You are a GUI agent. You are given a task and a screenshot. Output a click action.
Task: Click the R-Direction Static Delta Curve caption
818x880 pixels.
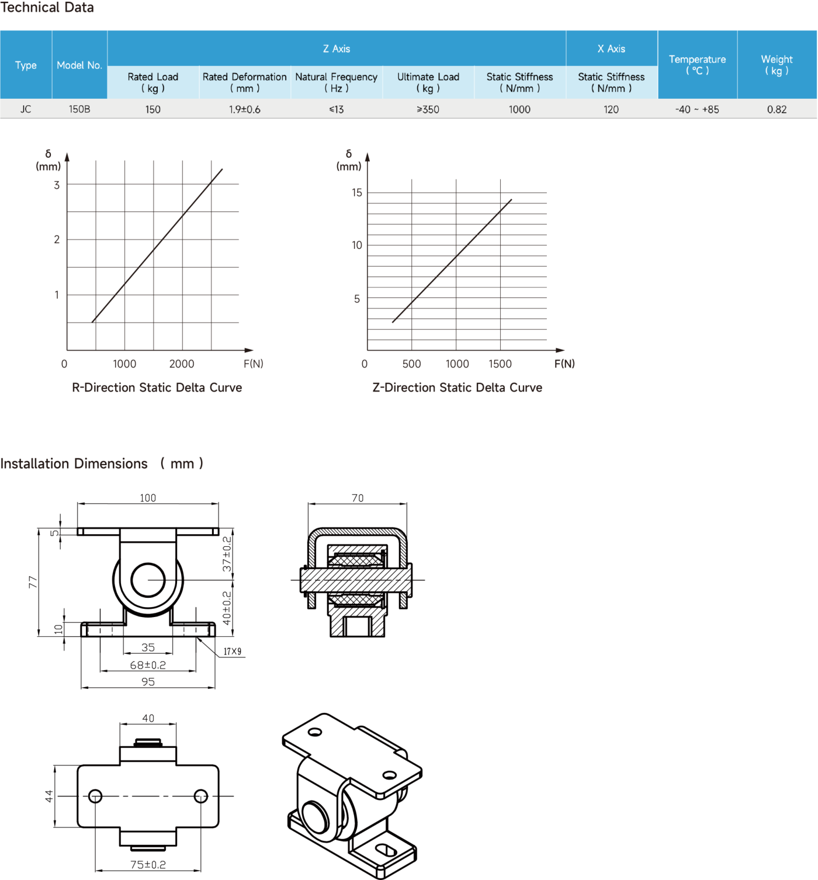[x=157, y=388]
